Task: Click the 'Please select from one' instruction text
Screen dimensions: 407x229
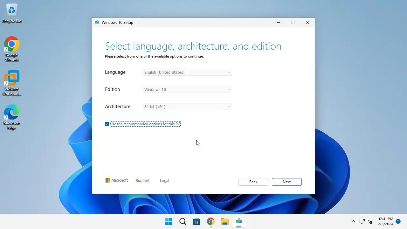Action: coord(154,56)
